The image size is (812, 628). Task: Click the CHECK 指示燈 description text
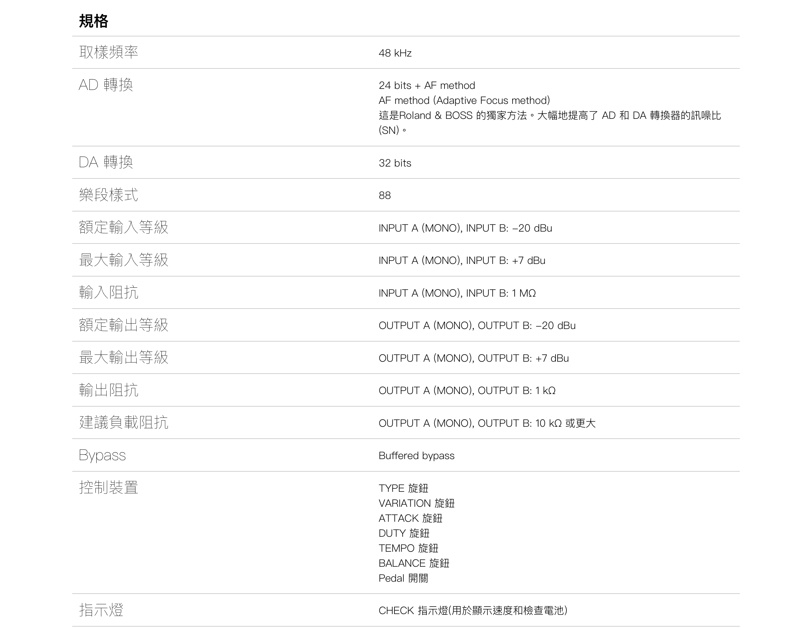click(x=472, y=611)
